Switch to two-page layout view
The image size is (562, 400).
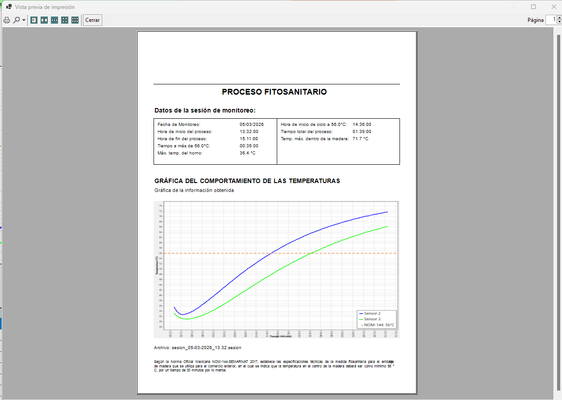point(44,20)
